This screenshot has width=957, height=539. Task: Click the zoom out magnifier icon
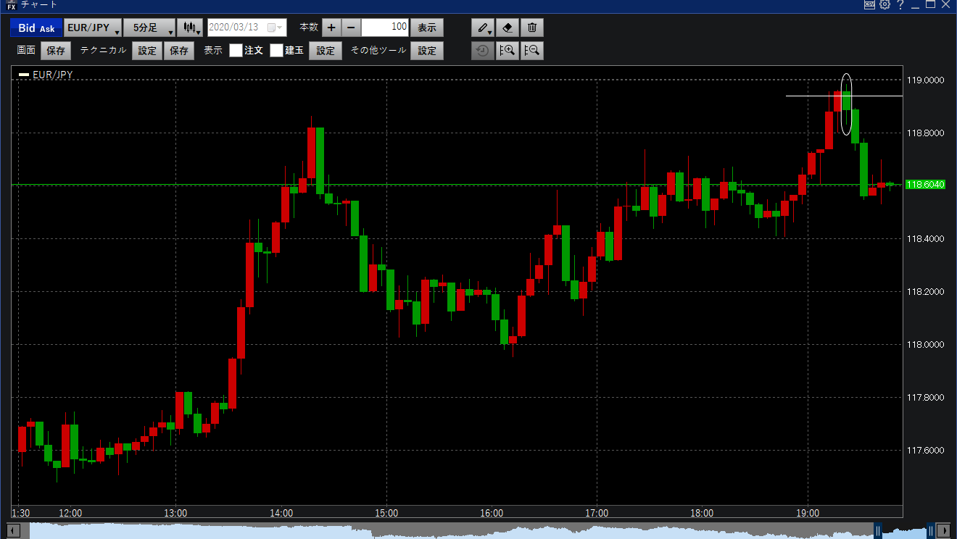[532, 51]
